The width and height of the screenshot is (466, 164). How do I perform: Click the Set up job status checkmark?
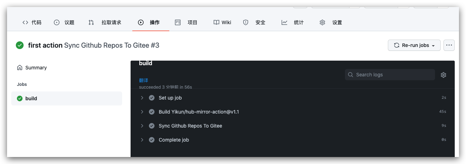tap(152, 98)
